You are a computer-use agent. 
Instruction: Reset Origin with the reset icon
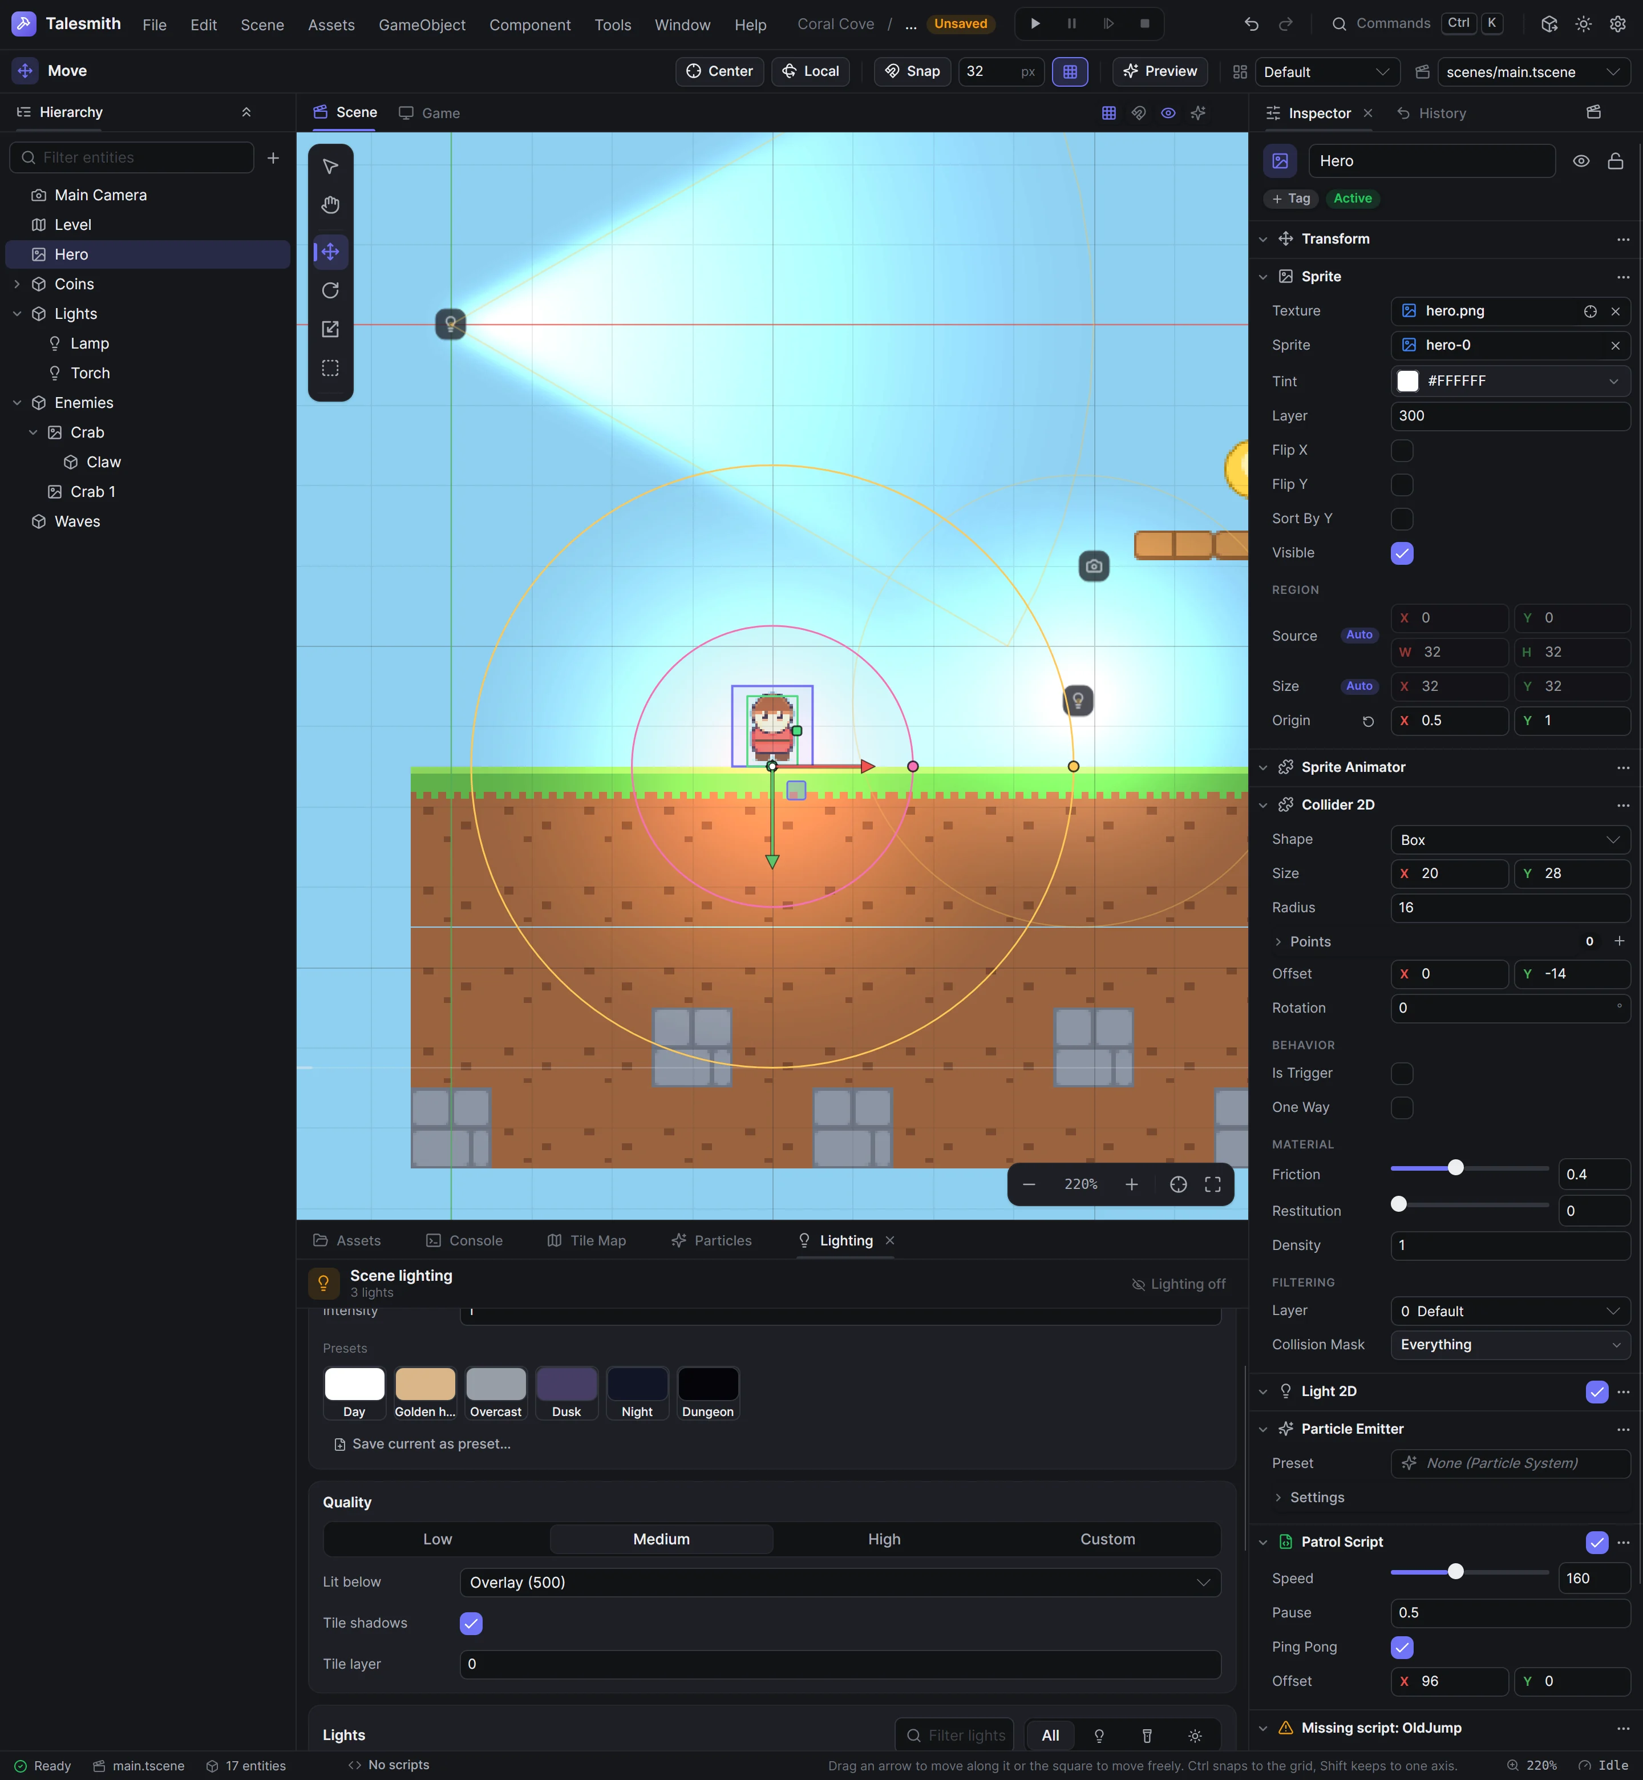(x=1368, y=721)
